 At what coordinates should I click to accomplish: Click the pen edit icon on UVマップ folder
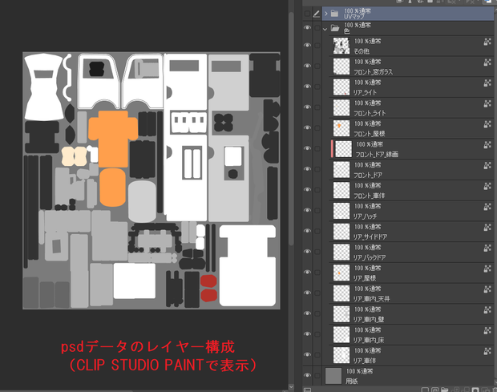pyautogui.click(x=317, y=14)
